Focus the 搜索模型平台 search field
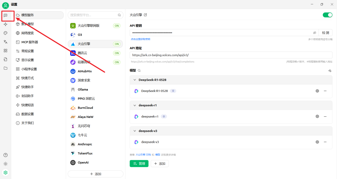This screenshot has height=179, width=337. click(x=95, y=15)
